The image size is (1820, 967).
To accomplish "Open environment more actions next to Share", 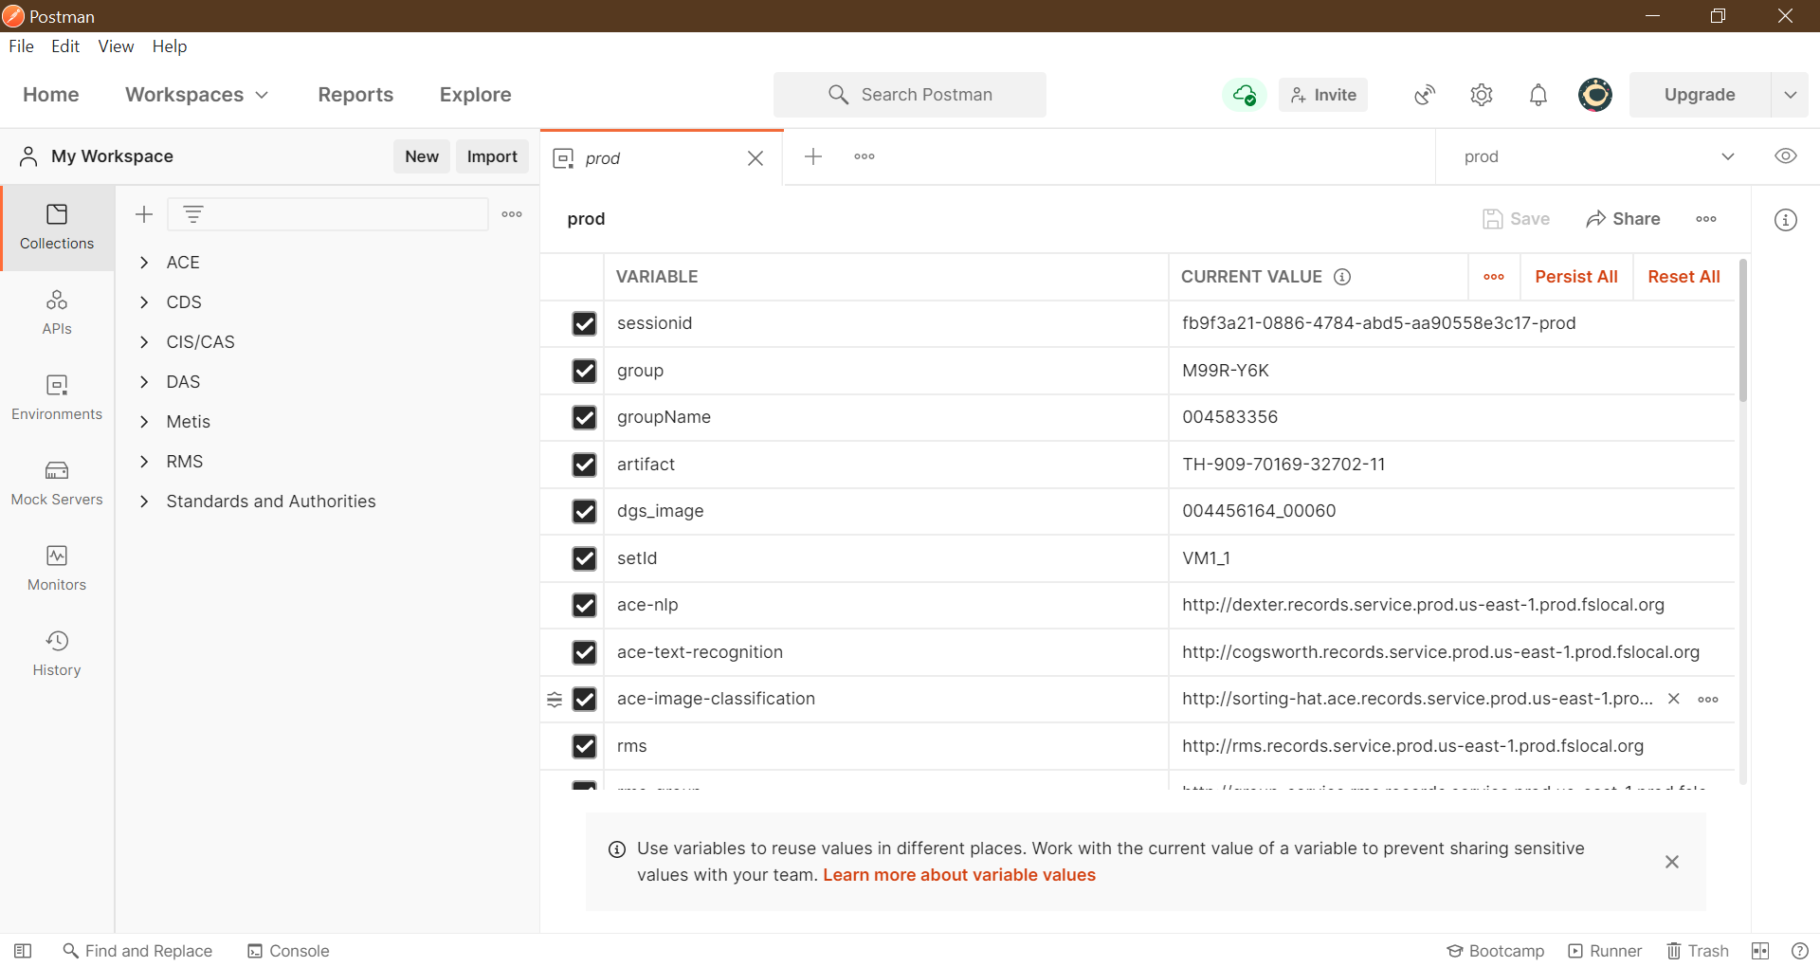I will tap(1706, 219).
